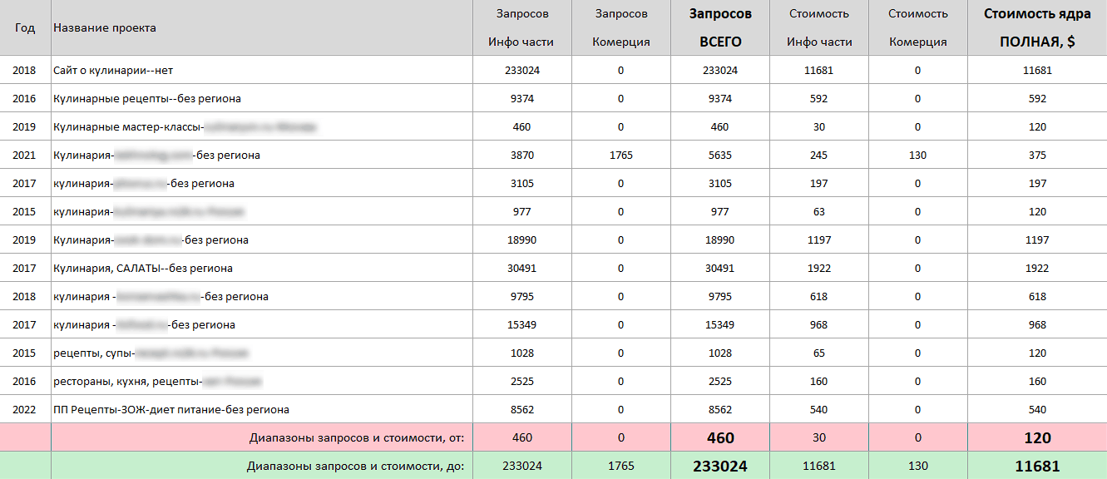This screenshot has height=479, width=1107.
Task: Click the "Кулинарные мастер-классы" project cell
Action: (128, 127)
